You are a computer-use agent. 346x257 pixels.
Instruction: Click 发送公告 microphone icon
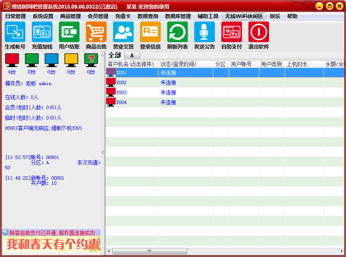[205, 32]
